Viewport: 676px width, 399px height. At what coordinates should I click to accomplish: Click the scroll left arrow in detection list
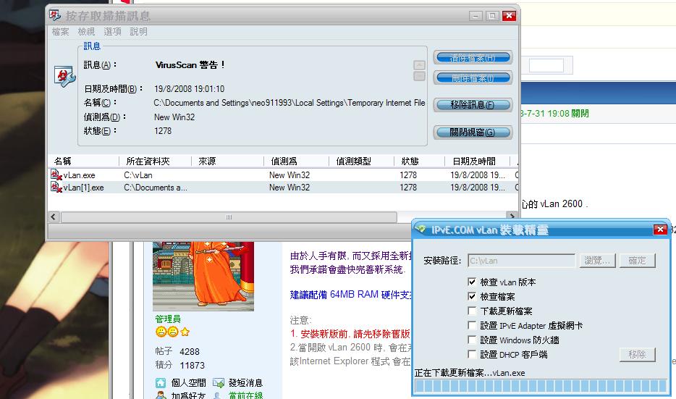click(54, 217)
